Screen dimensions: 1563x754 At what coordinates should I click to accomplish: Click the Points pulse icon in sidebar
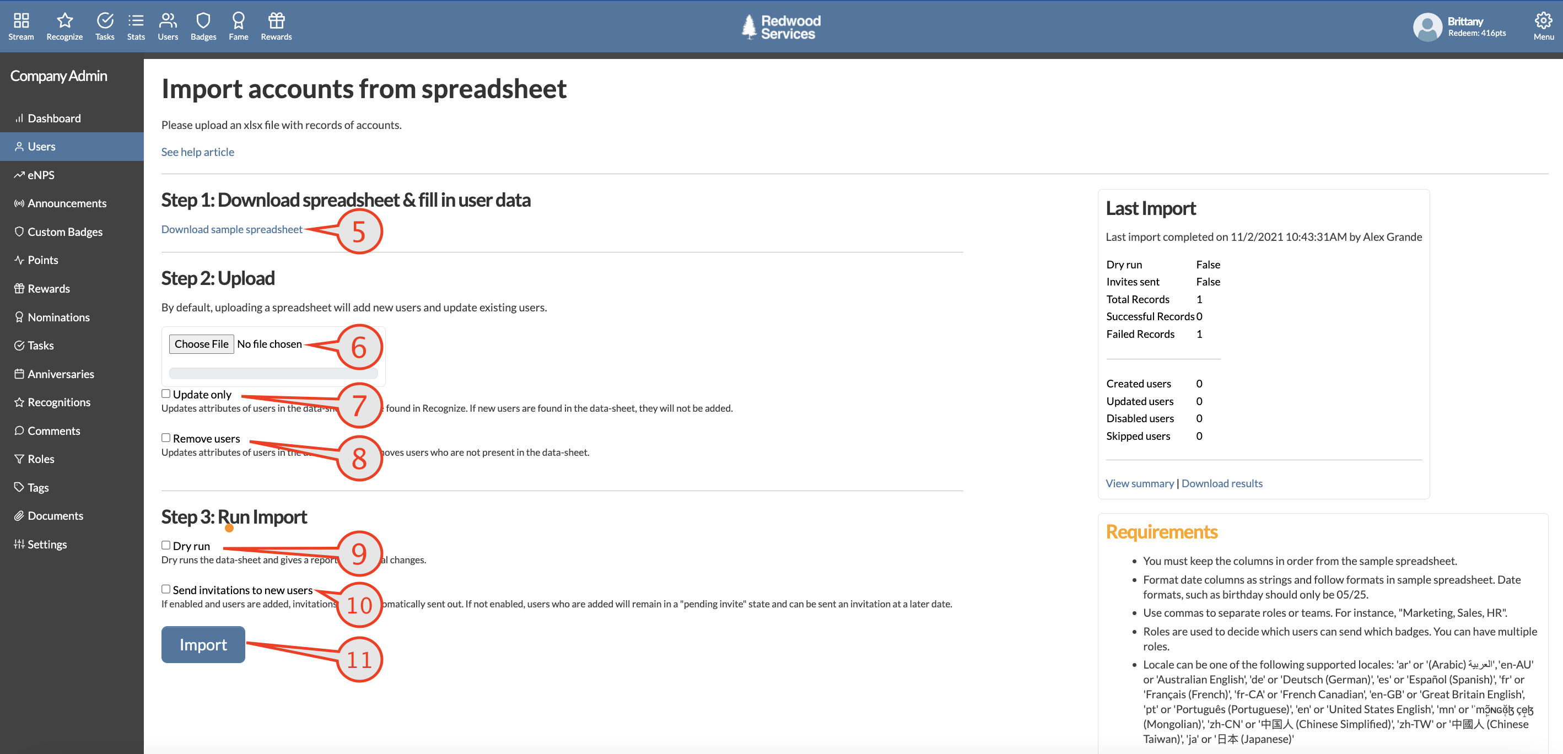pyautogui.click(x=19, y=260)
